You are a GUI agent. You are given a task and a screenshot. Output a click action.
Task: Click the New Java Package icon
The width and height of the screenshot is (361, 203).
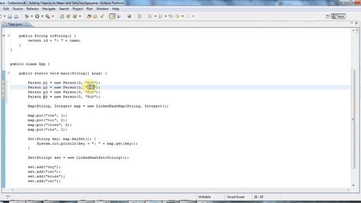tap(68, 16)
